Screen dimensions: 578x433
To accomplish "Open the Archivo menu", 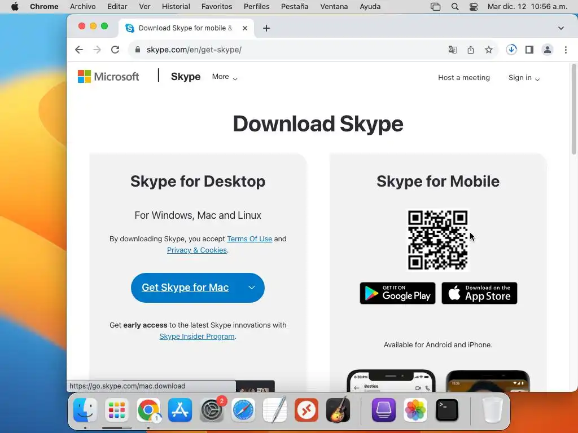I will [83, 7].
